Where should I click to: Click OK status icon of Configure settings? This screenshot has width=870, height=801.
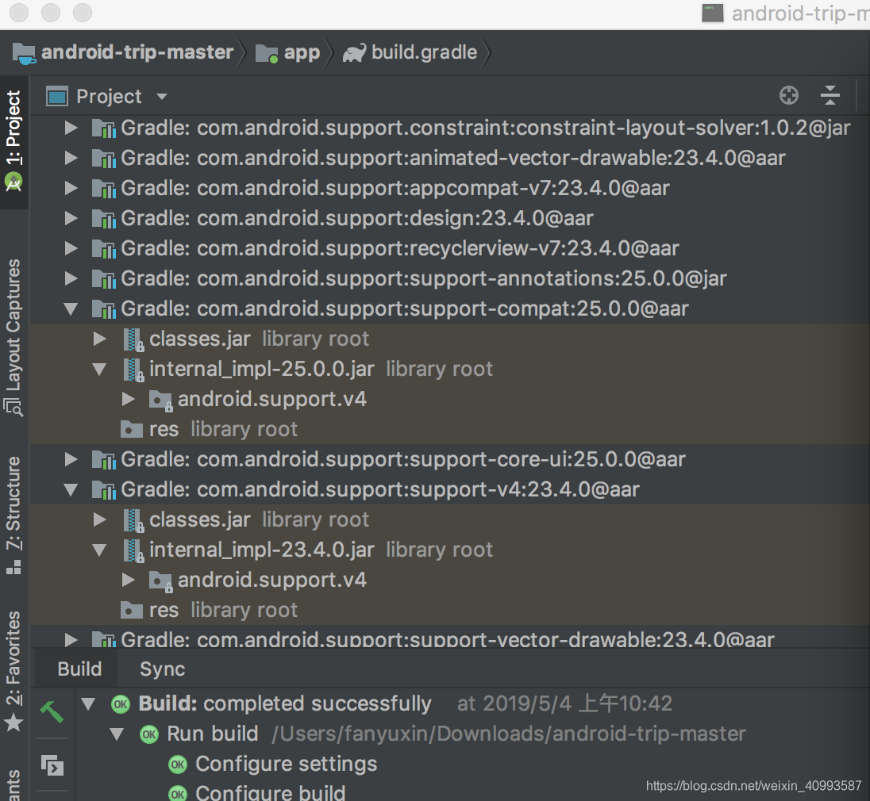178,765
